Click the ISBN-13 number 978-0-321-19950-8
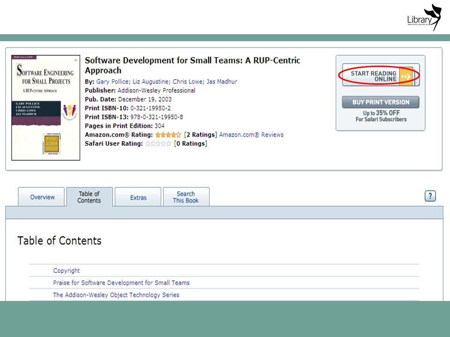Screen dimensions: 450x337 [x=157, y=117]
